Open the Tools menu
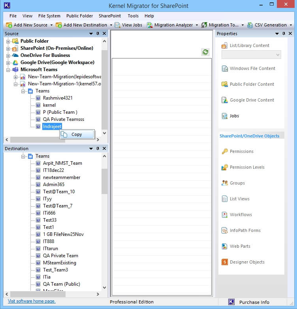 (133, 16)
